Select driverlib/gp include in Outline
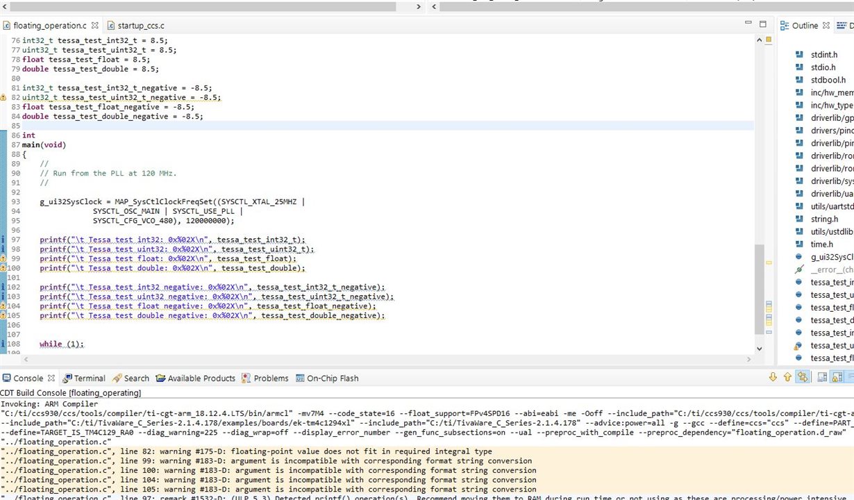 [832, 118]
